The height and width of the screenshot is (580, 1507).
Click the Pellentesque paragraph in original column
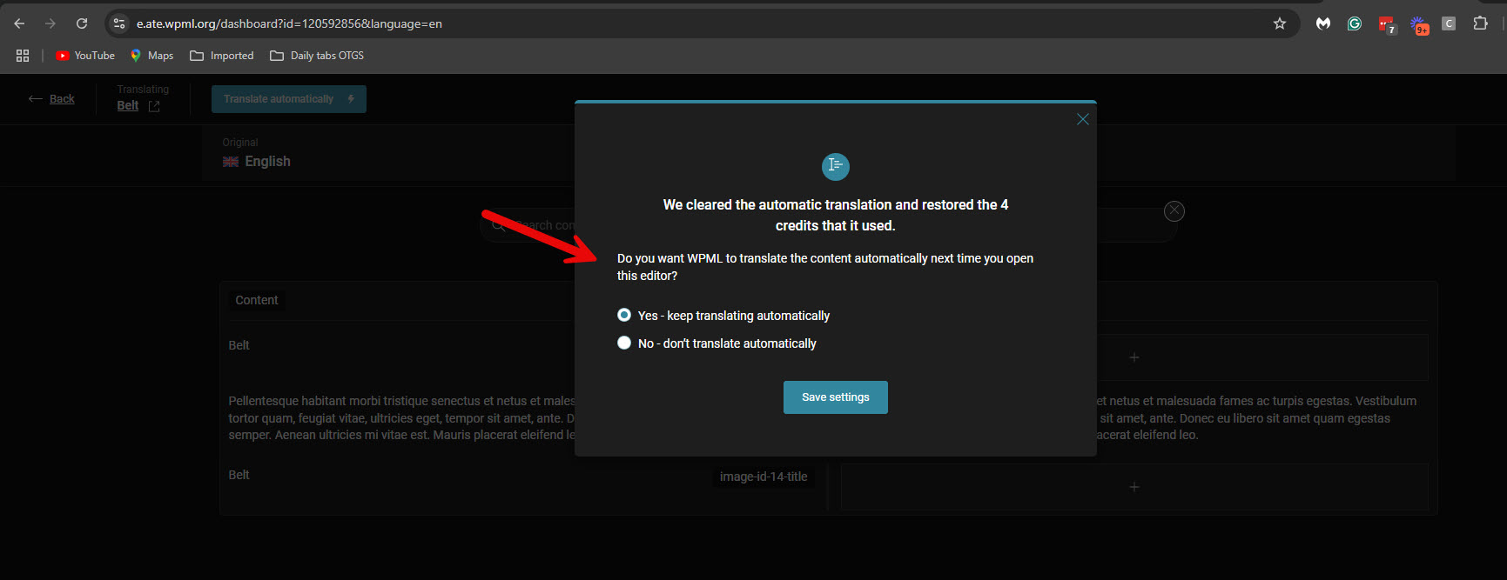pos(401,418)
